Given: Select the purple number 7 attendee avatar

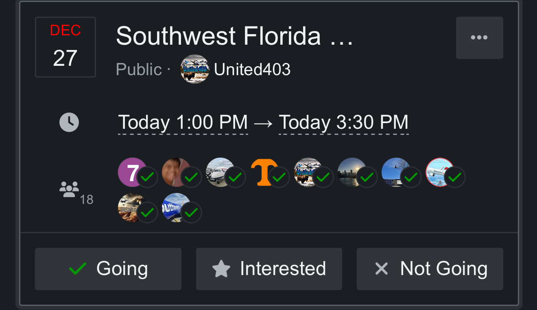Looking at the screenshot, I should (131, 172).
